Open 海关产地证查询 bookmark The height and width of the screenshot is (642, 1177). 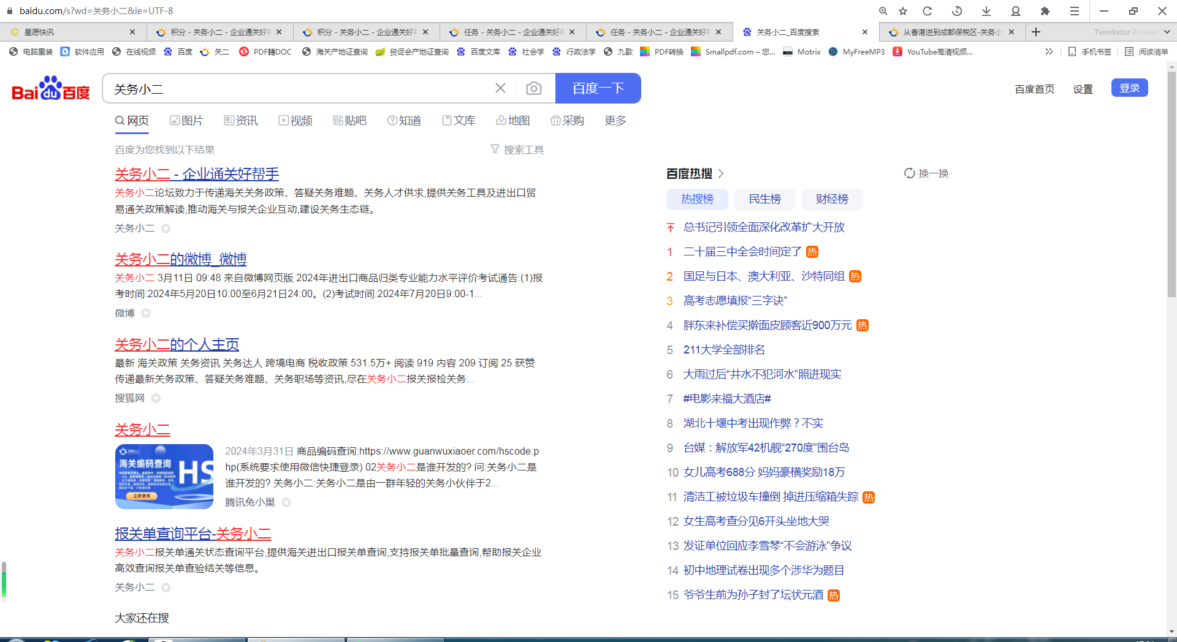tap(335, 51)
